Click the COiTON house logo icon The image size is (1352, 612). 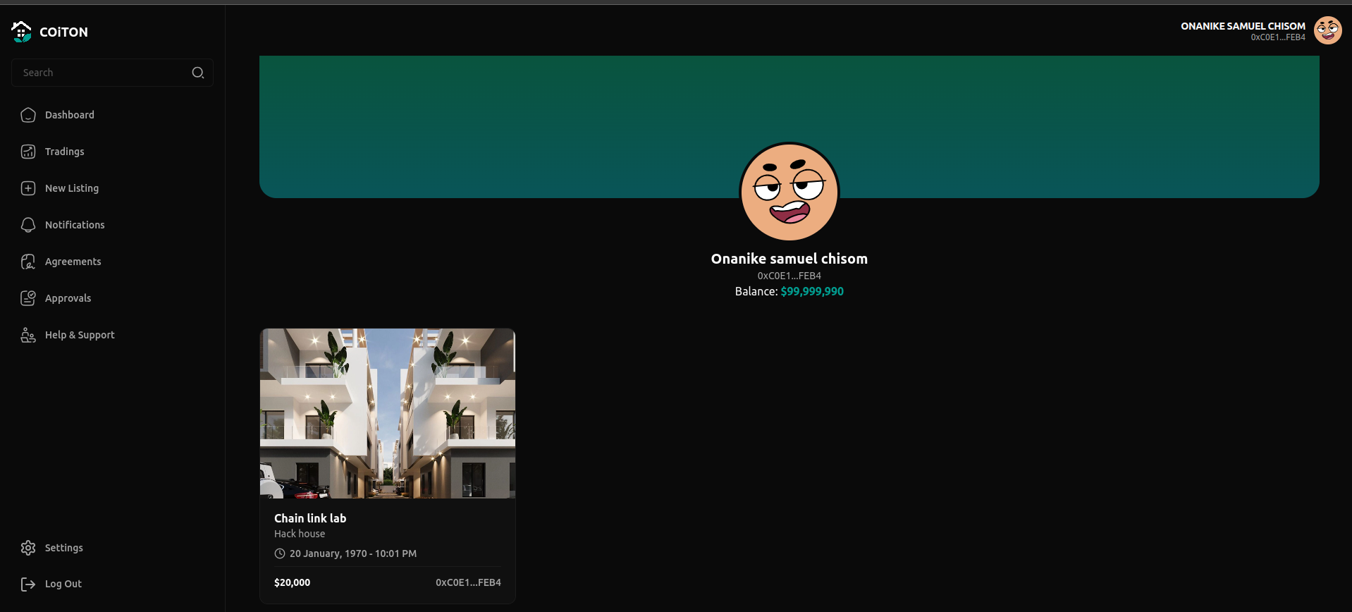[22, 32]
